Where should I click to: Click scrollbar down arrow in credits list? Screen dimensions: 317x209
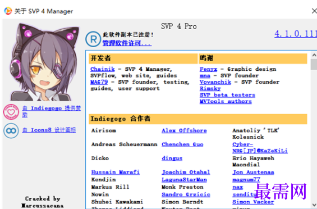coord(314,205)
